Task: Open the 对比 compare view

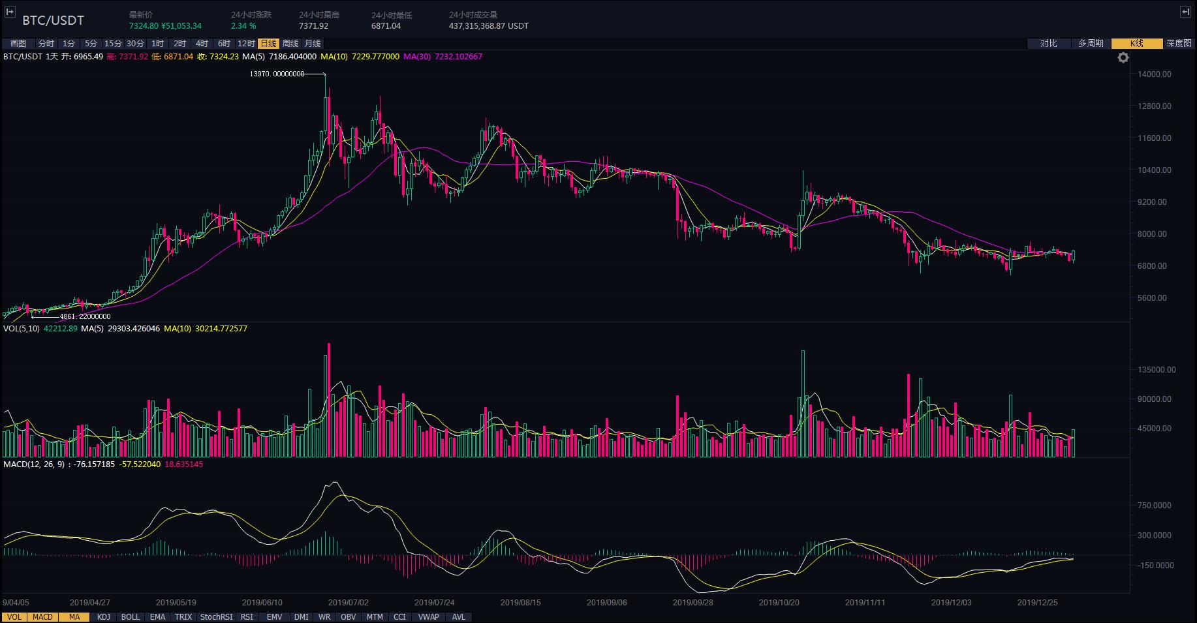Action: pyautogui.click(x=1049, y=44)
